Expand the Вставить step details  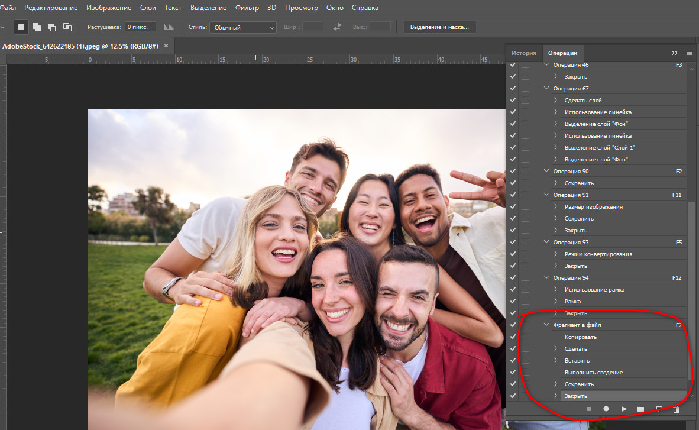point(555,360)
